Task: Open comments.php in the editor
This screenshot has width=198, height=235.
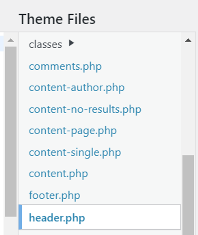Action: (x=65, y=67)
